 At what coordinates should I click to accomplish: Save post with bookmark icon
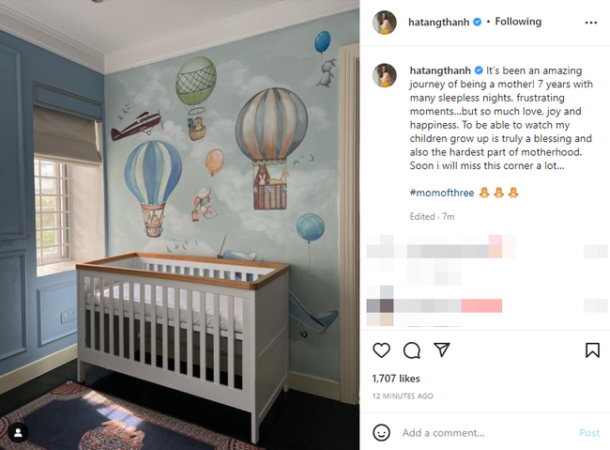click(x=592, y=350)
